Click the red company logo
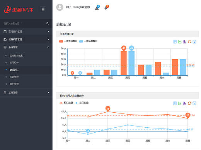201x150 pixels. click(x=19, y=9)
